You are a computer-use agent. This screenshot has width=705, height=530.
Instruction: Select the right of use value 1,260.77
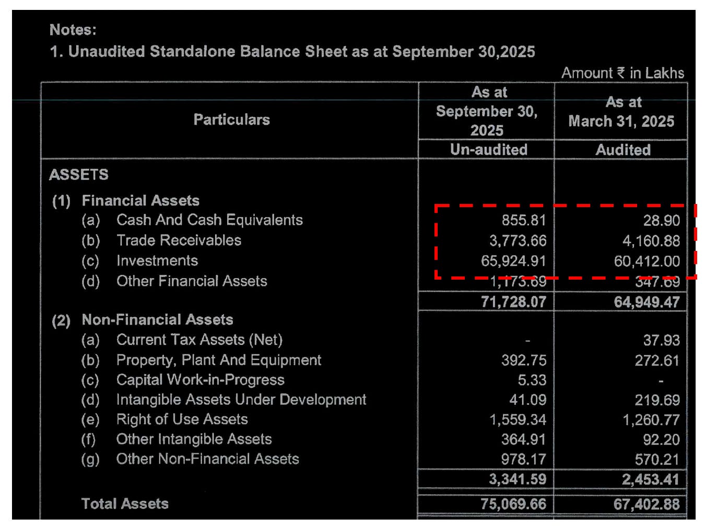tap(651, 420)
